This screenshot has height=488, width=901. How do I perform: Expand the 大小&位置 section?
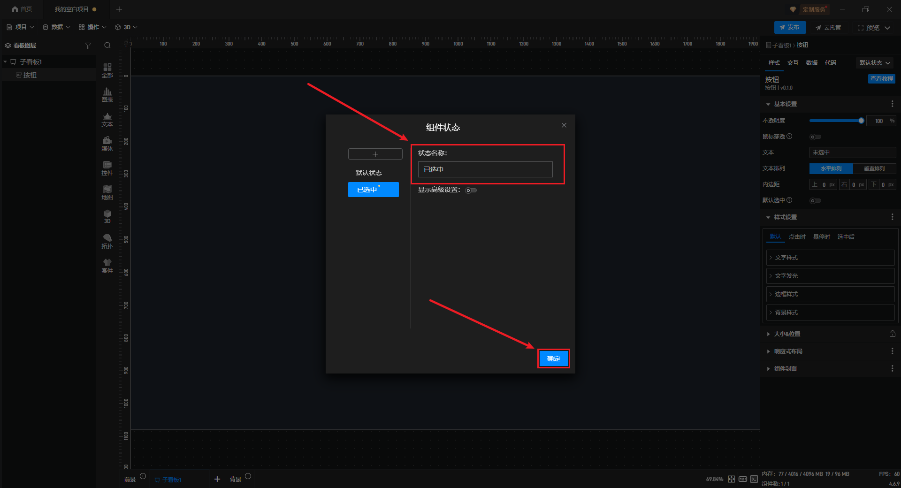[787, 334]
